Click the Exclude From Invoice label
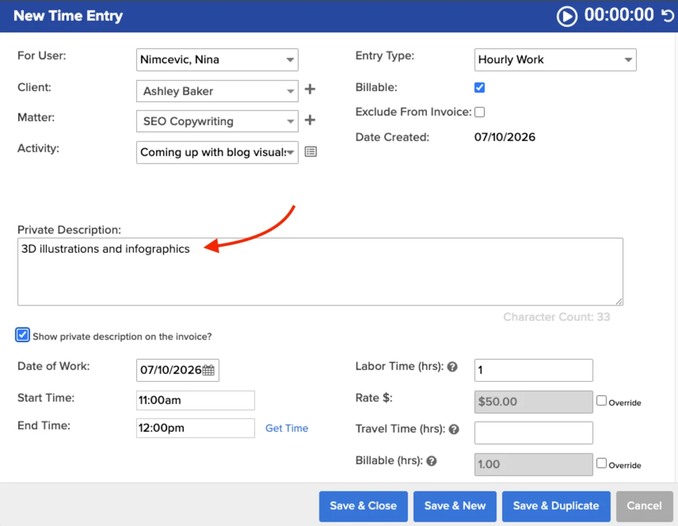Screen dimensions: 678x526 click(413, 112)
